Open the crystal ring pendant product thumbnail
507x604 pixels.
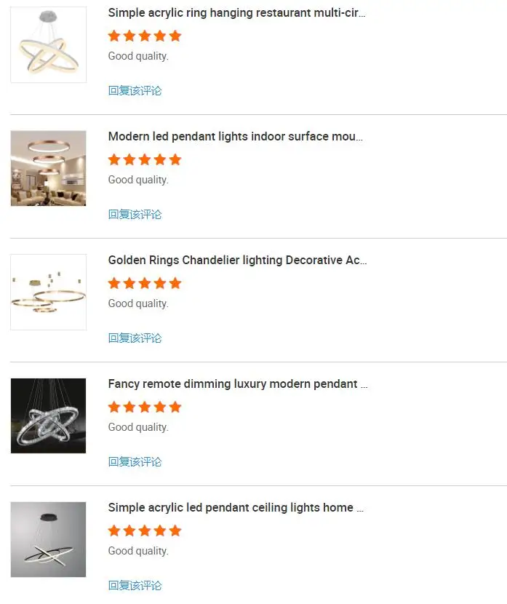click(48, 416)
